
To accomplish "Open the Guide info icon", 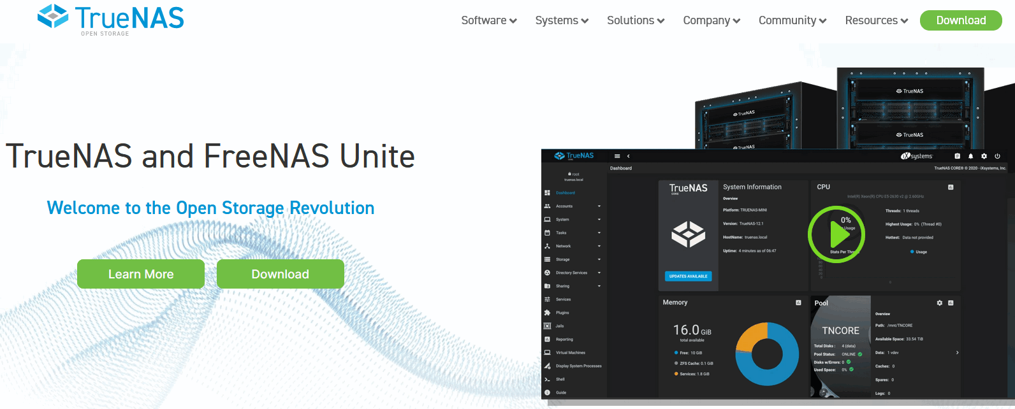I will [x=547, y=392].
